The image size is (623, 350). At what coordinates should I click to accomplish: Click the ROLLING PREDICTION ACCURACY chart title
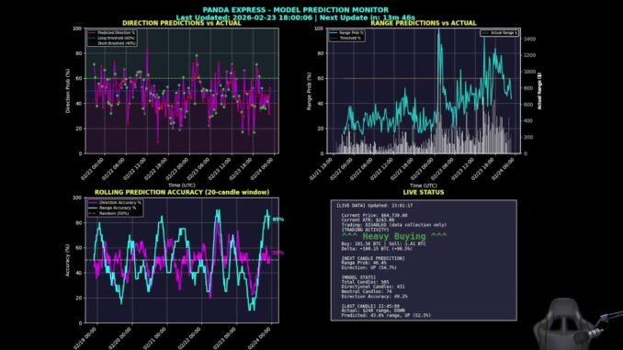point(182,192)
